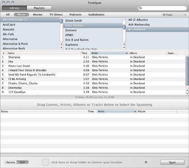This screenshot has width=189, height=168.
Task: Click artist list scroll up arrow
Action: [x=124, y=44]
